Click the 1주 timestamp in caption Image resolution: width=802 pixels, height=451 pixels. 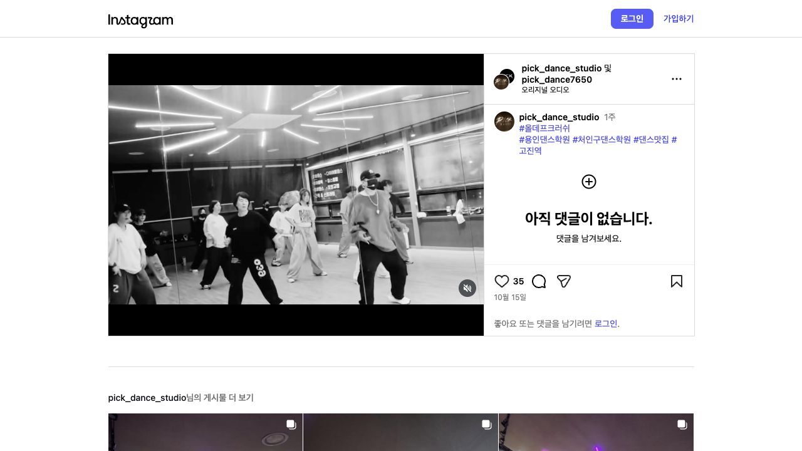610,117
